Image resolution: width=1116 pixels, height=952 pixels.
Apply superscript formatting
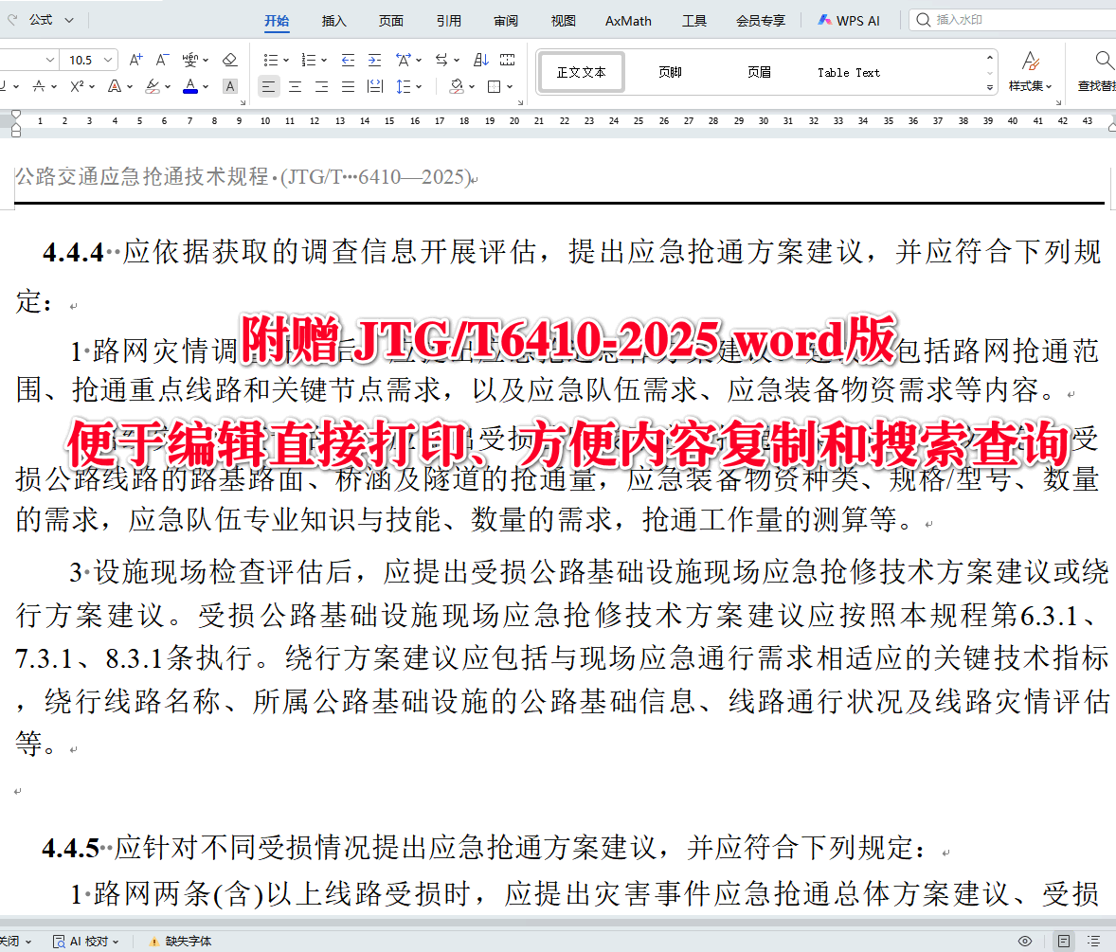pyautogui.click(x=78, y=85)
